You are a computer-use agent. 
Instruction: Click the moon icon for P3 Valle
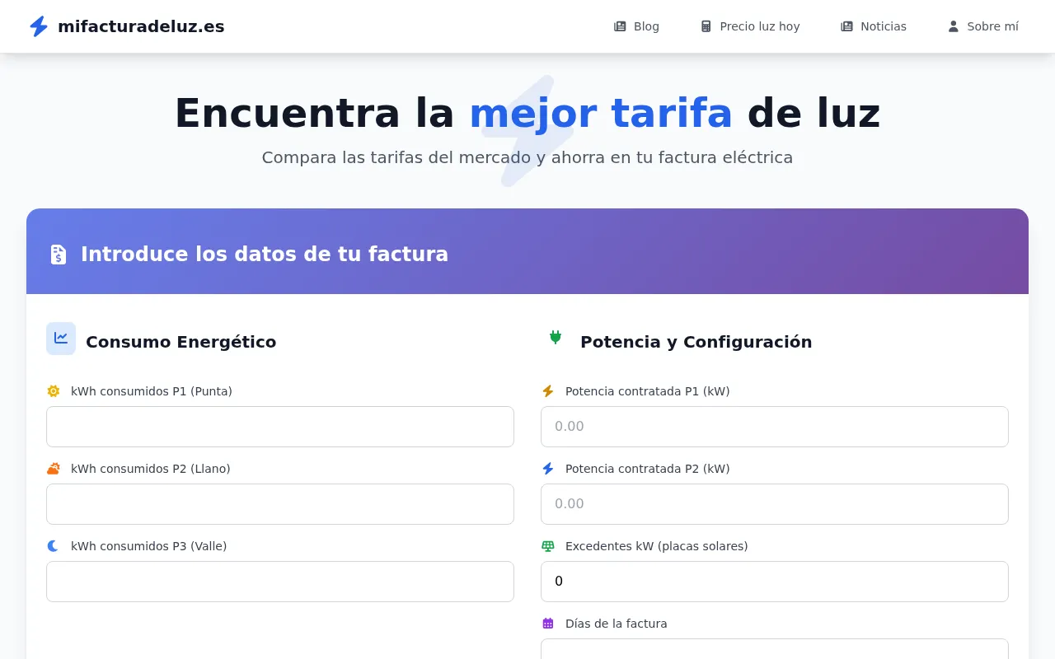click(x=53, y=546)
